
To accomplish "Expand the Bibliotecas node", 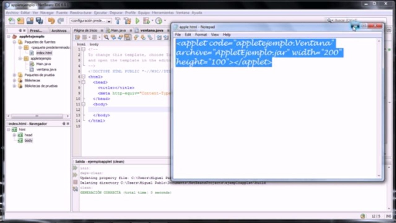I will tap(14, 81).
